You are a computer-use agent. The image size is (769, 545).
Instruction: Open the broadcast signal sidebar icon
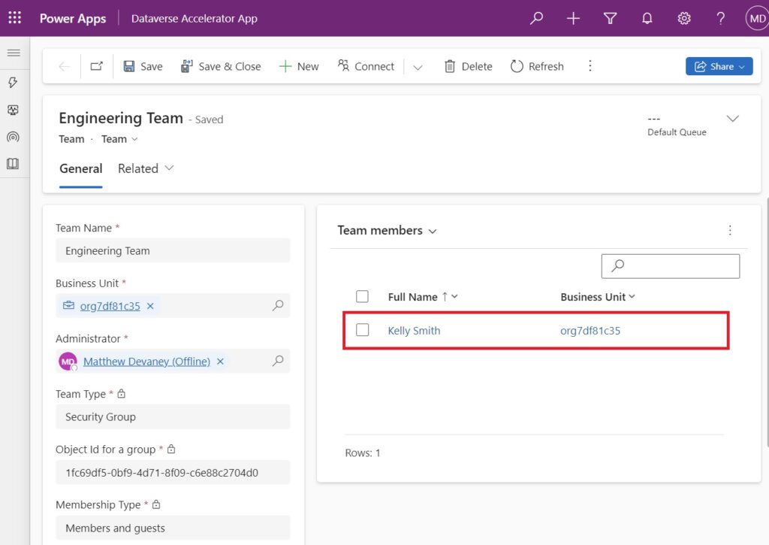14,137
